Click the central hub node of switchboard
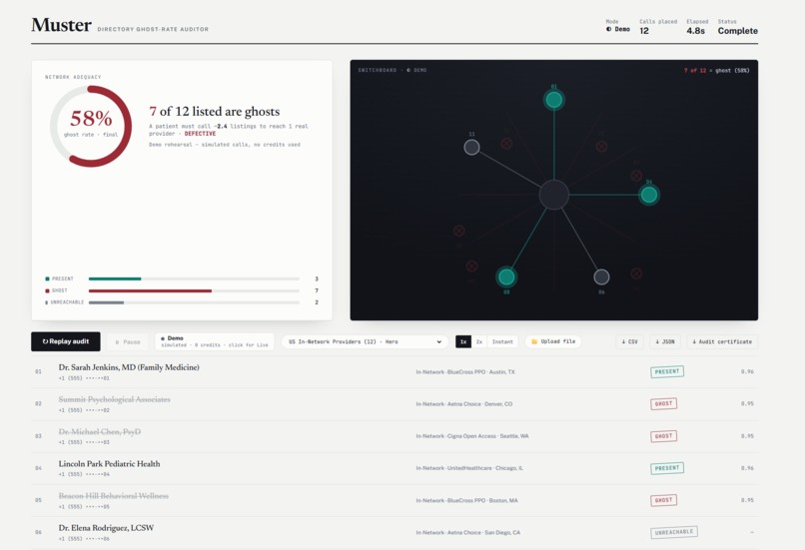The image size is (805, 550). tap(554, 195)
